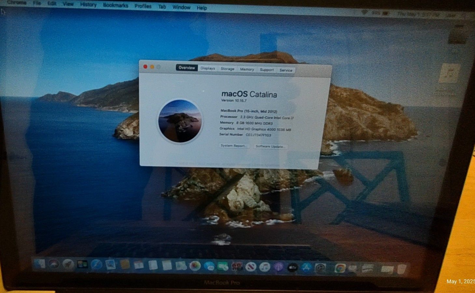Open Podcasts purple icon in Dock

coord(279,268)
